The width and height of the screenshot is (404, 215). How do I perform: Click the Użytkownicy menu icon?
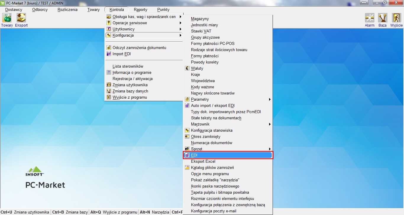coord(109,29)
